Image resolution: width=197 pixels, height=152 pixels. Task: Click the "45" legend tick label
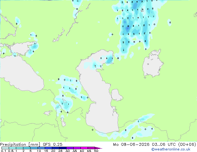[89, 151]
